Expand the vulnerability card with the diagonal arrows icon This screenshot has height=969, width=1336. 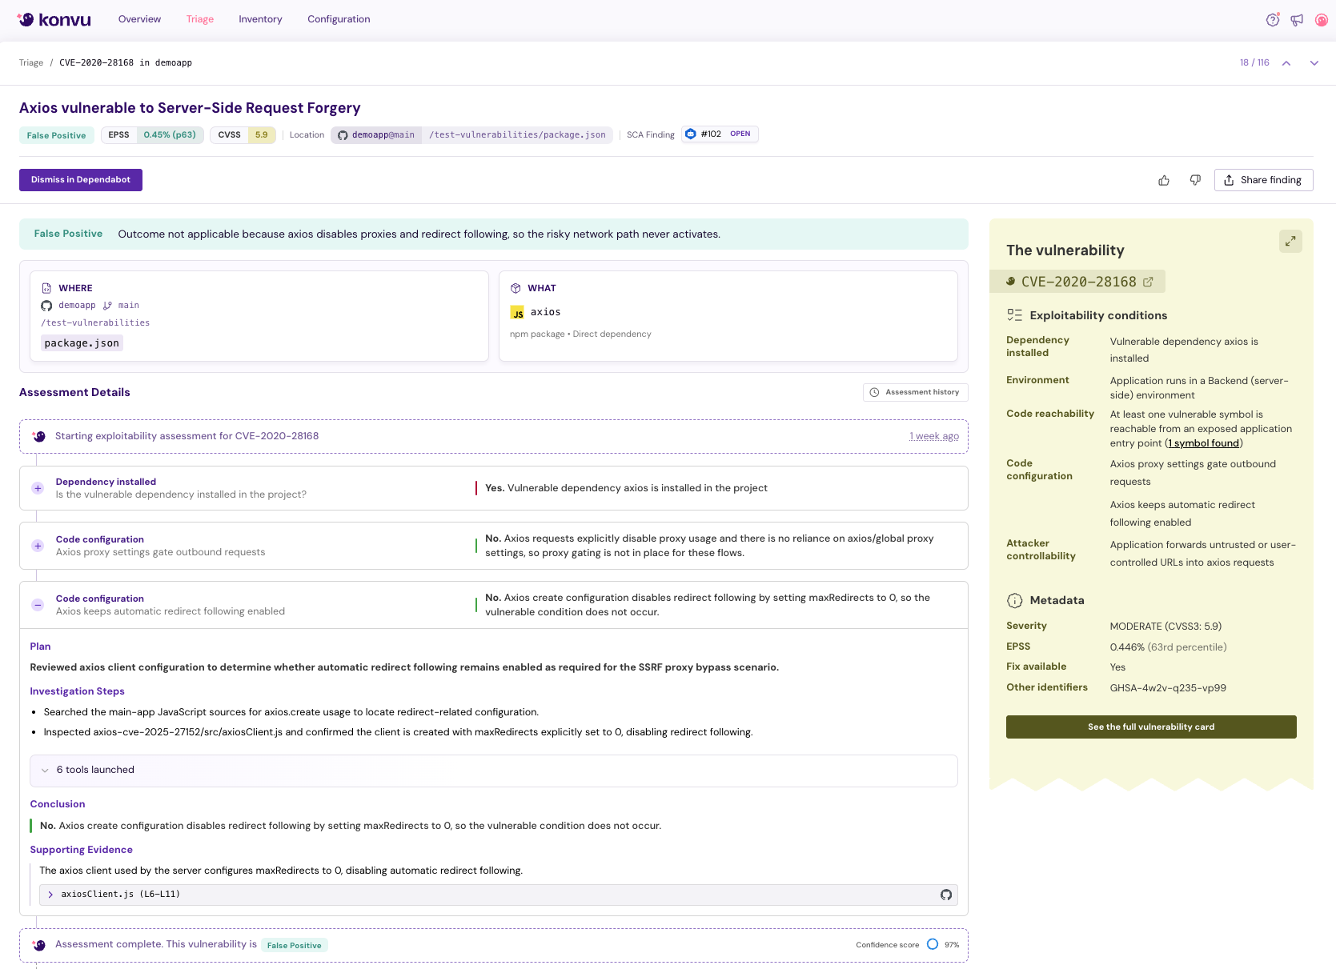tap(1290, 241)
